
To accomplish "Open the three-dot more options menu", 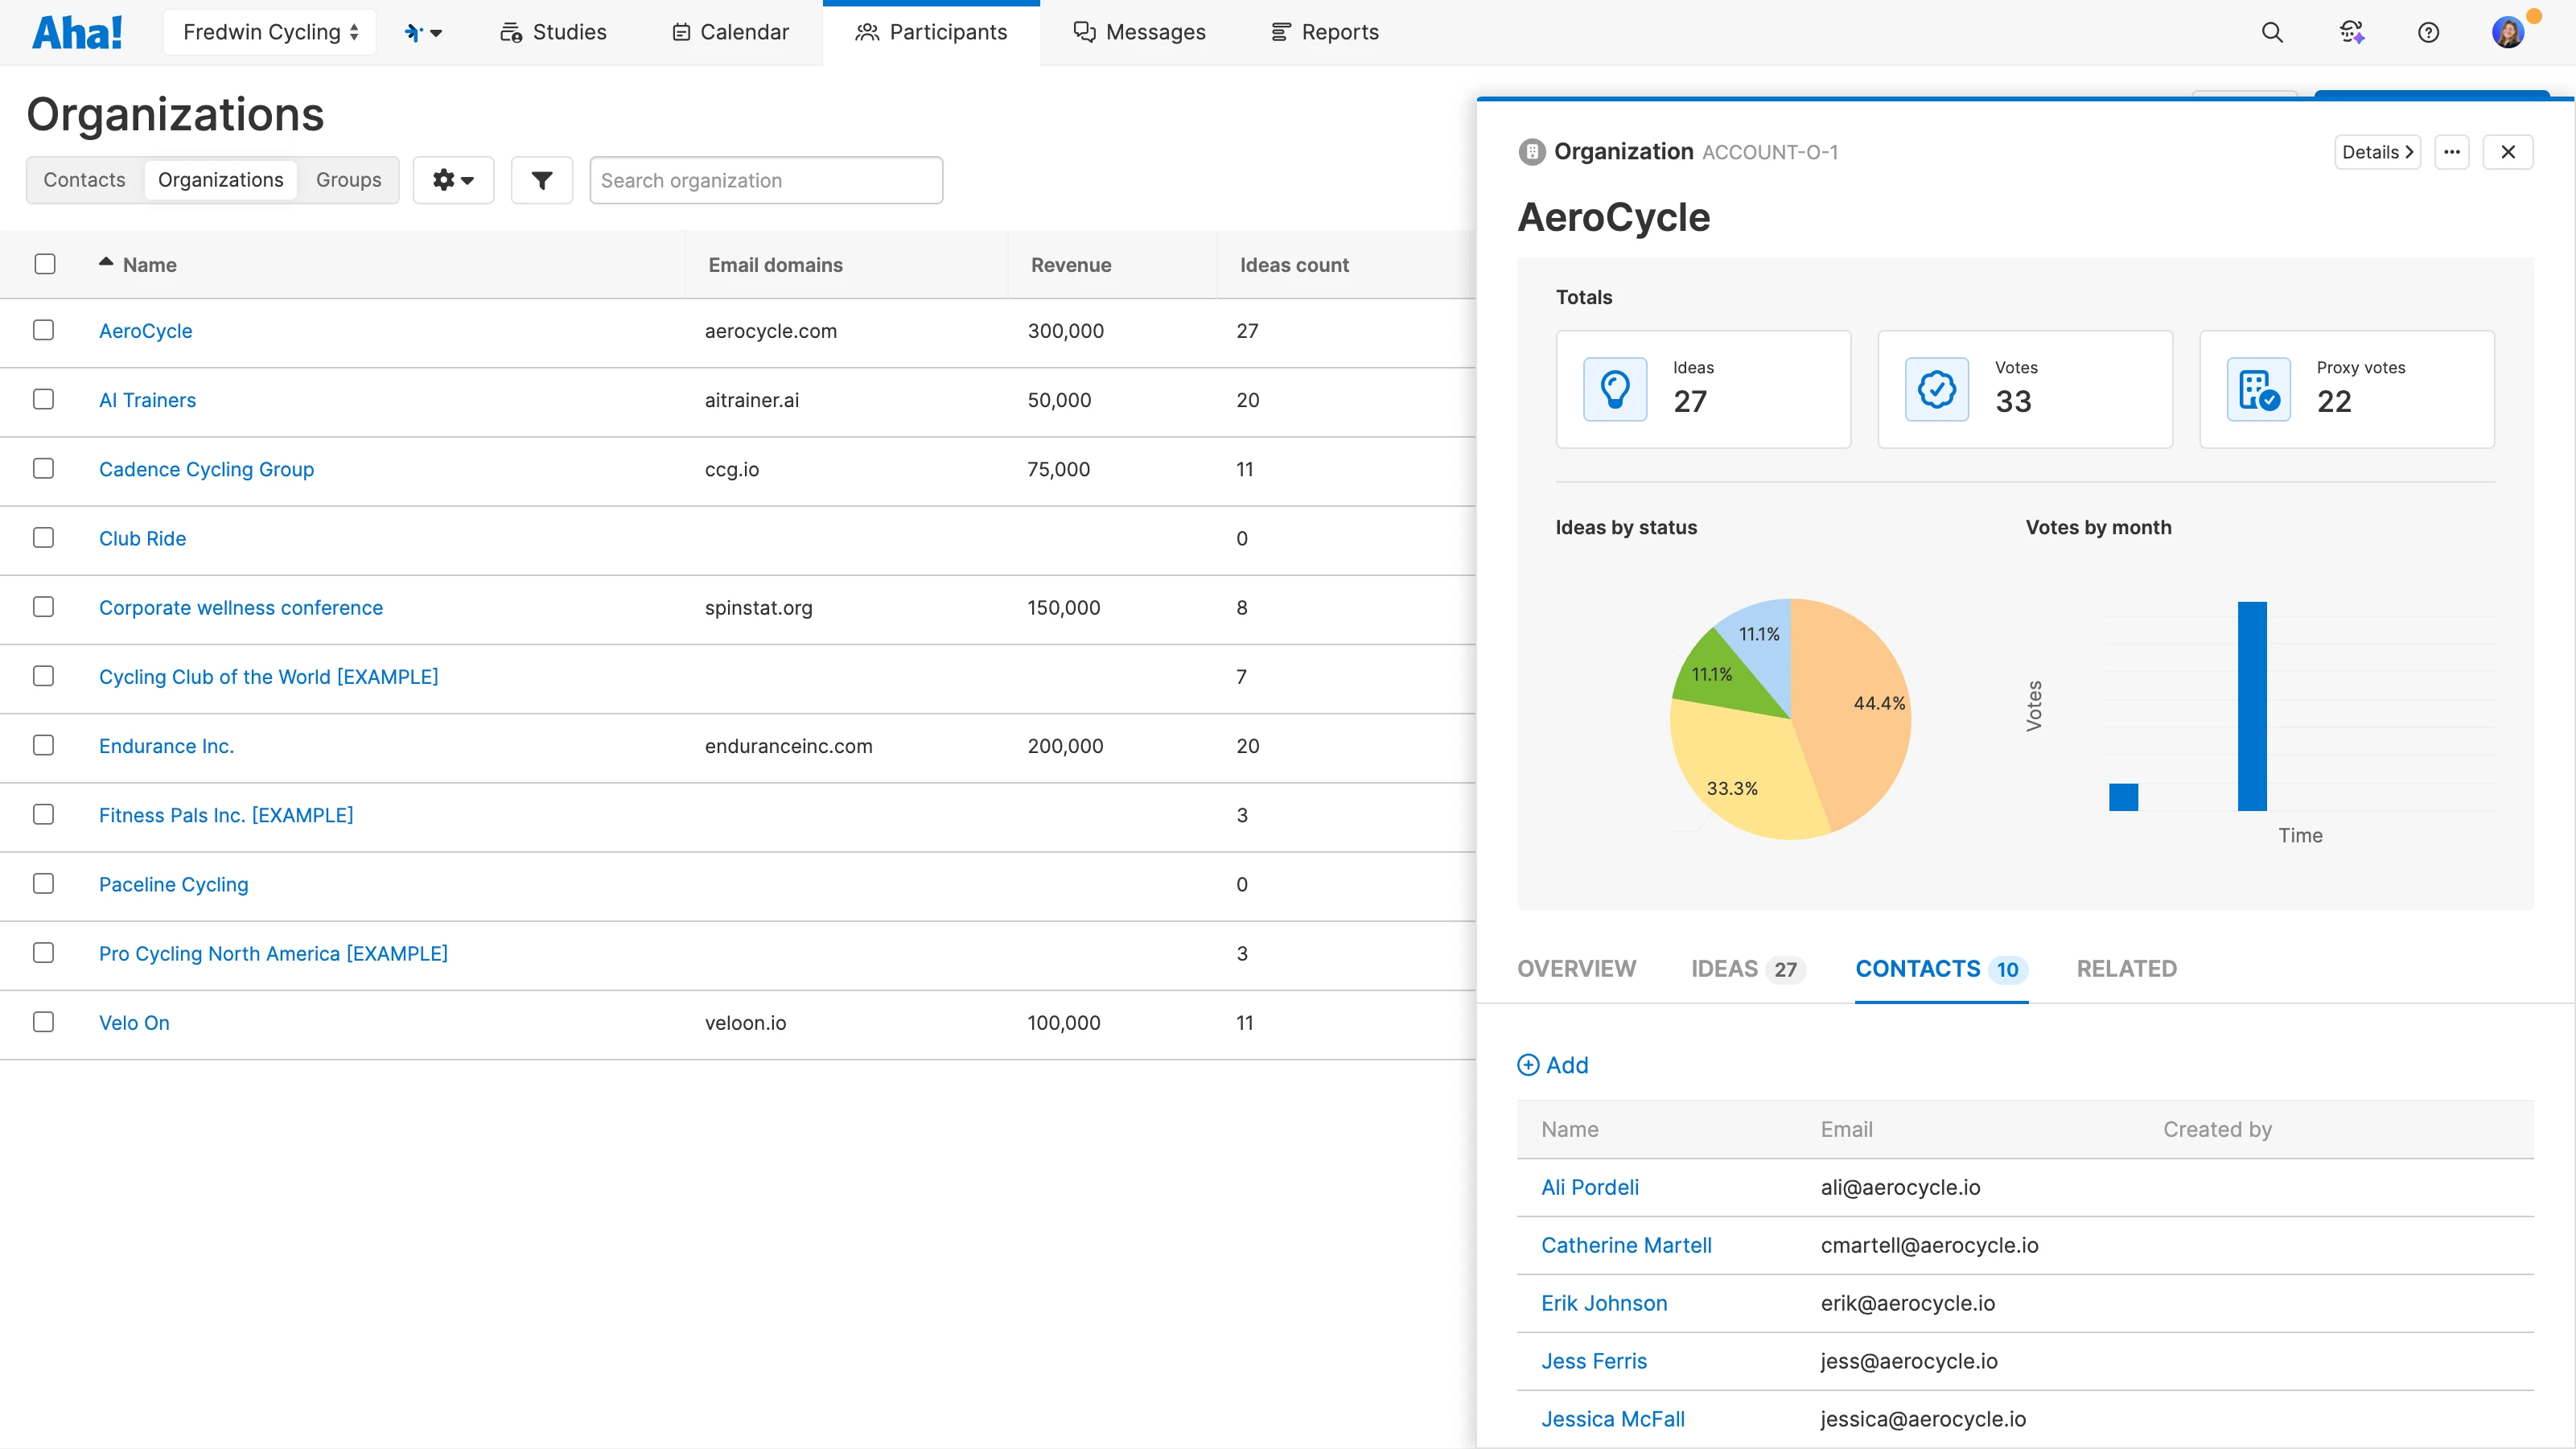I will pos(2452,152).
